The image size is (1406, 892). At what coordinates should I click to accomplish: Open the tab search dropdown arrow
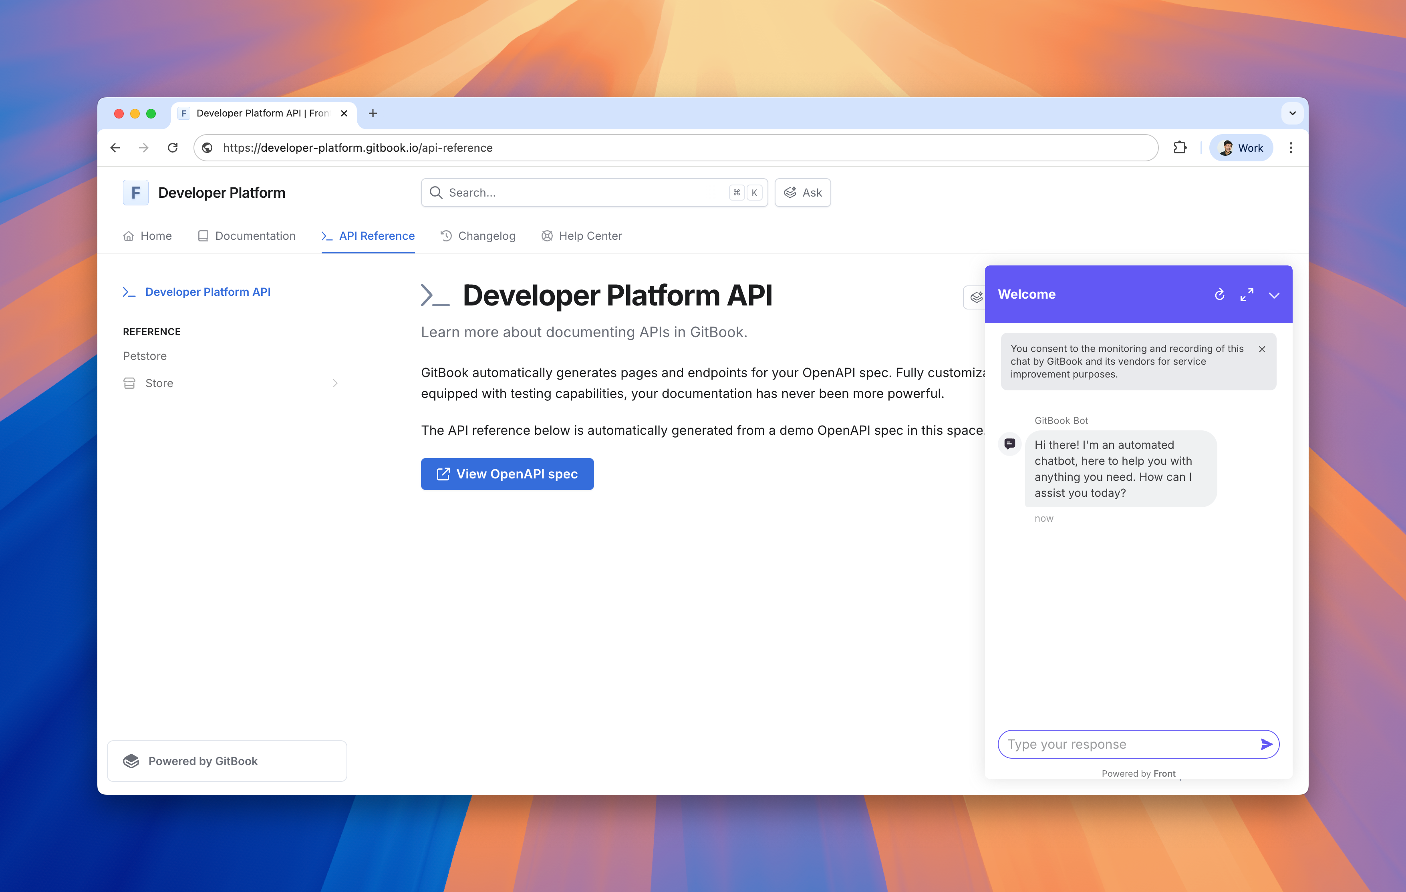click(1292, 113)
